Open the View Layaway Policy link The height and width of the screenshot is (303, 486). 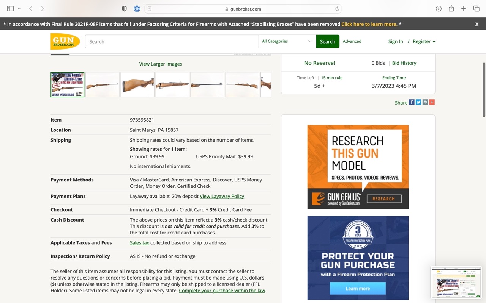(222, 196)
